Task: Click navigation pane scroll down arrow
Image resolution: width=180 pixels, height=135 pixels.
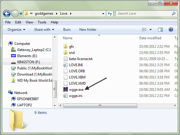Action: coord(55,105)
